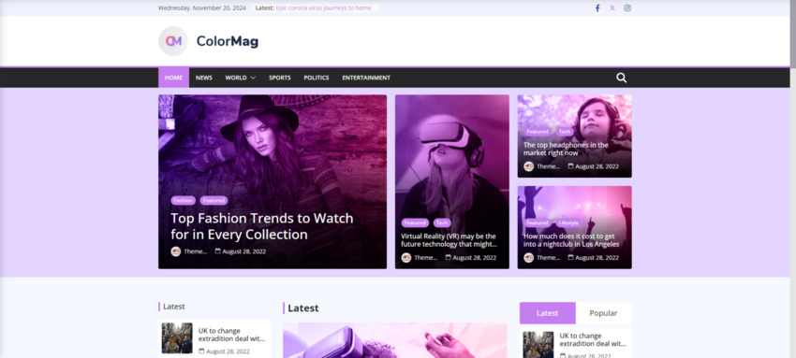
Task: Open the News menu item
Action: pyautogui.click(x=203, y=78)
